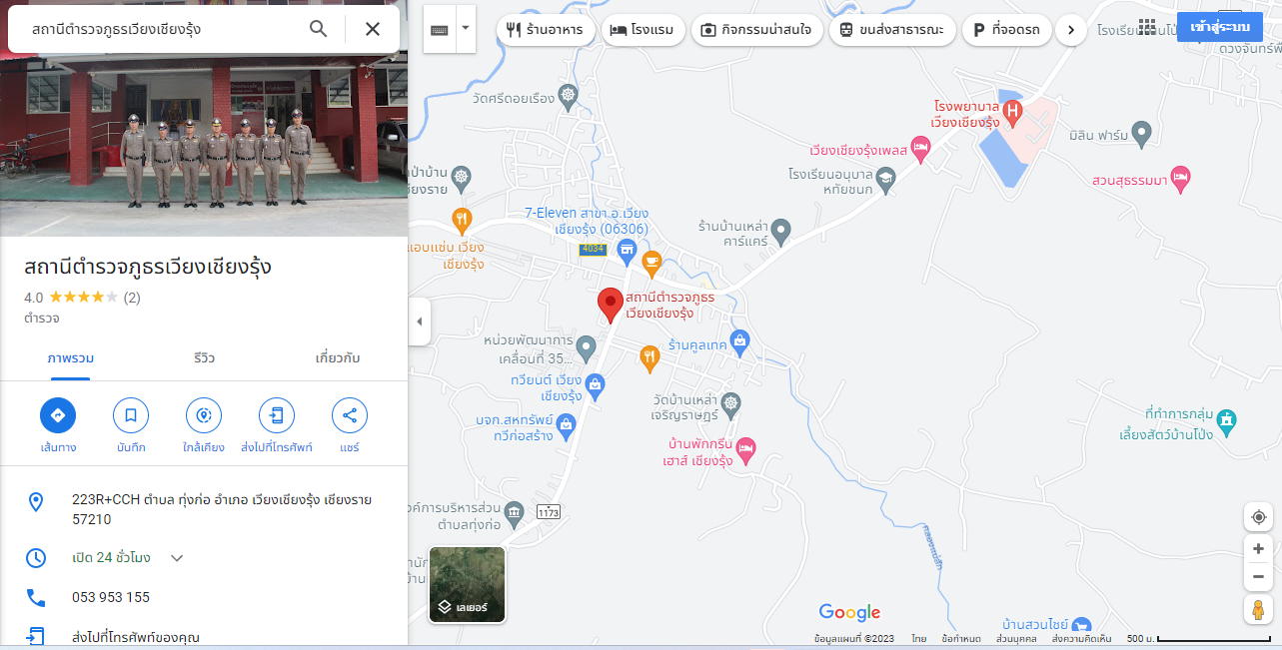Screen dimensions: 1282x650
Task: Switch to the เกี่ยวกับ tab
Action: pos(338,357)
